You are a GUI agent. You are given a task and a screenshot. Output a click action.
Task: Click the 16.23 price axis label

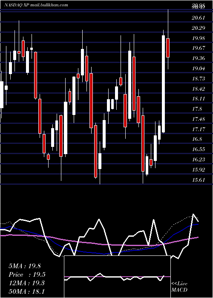tap(199, 160)
